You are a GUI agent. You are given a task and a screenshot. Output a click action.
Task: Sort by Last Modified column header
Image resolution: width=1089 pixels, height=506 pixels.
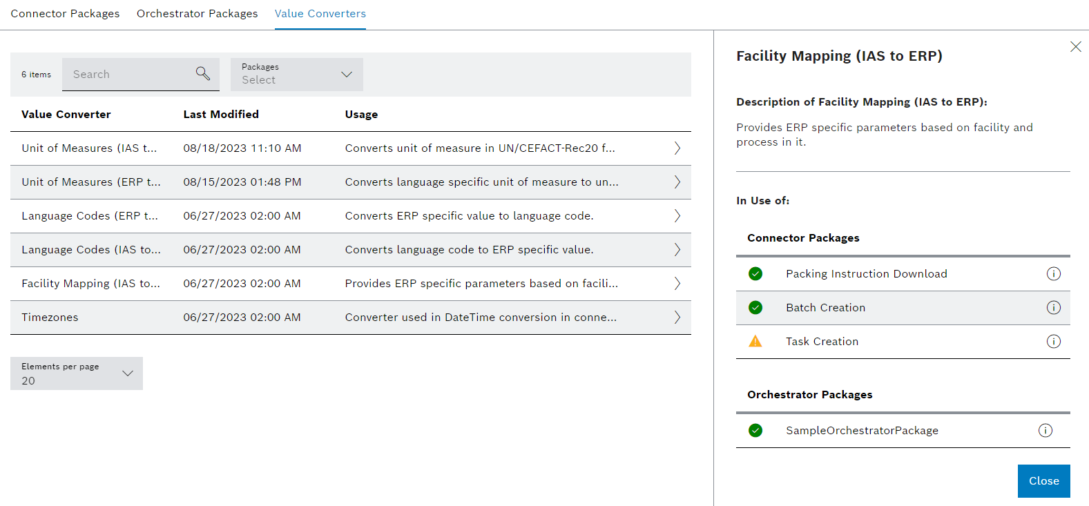click(x=221, y=115)
